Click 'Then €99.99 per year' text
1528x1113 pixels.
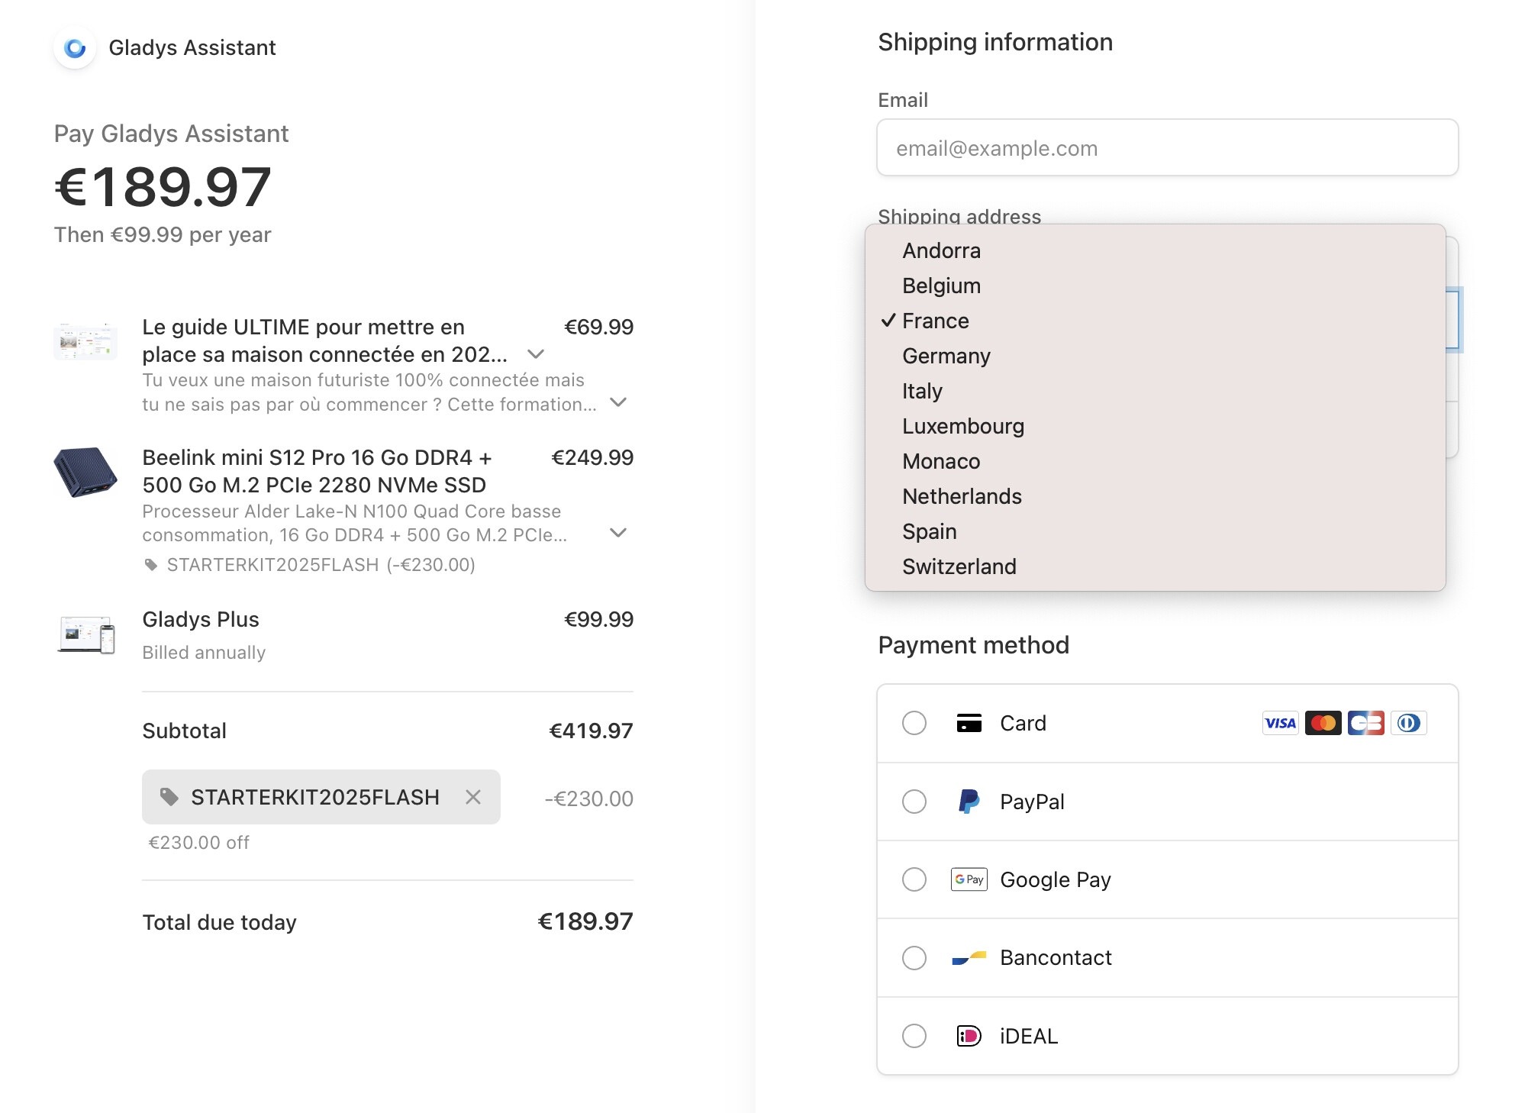click(163, 234)
